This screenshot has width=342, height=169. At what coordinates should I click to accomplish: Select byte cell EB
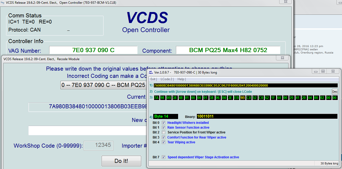point(236,98)
